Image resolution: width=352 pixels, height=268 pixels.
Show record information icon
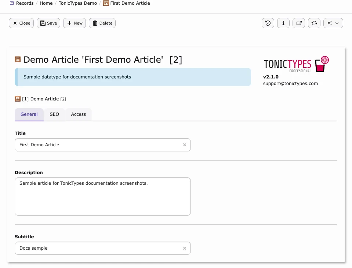click(283, 23)
